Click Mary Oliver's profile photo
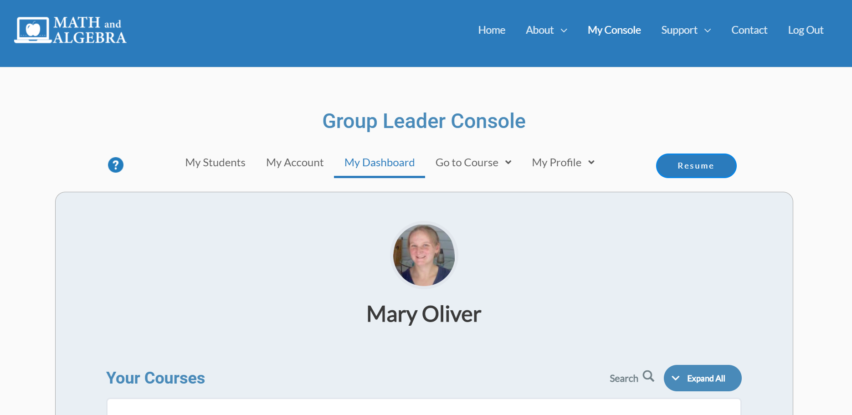The width and height of the screenshot is (852, 415). tap(424, 255)
